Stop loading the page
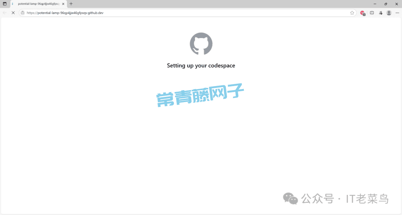Screen dimensions: 402x215 pyautogui.click(x=13, y=13)
